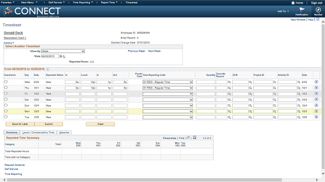Click the Save for Later button
325x182 pixels.
tap(20, 124)
